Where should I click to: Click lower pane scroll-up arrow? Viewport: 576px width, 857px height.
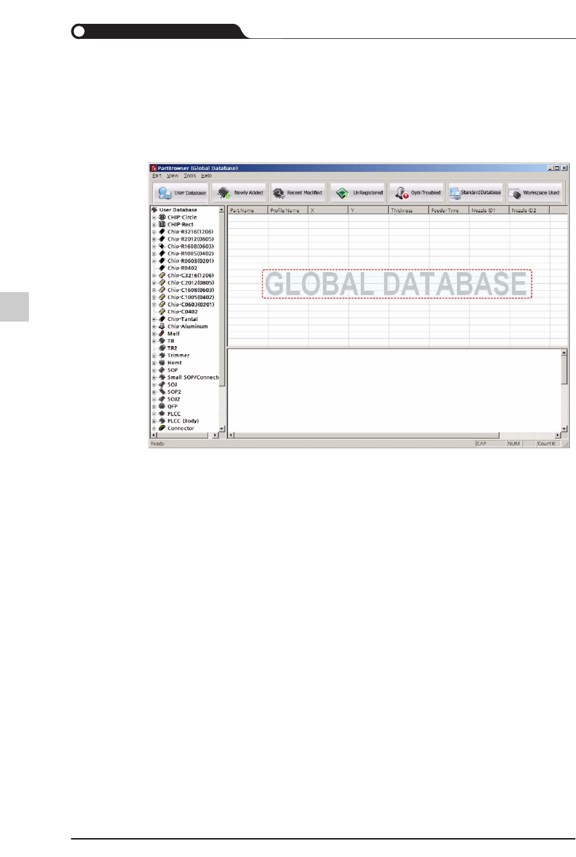pyautogui.click(x=564, y=352)
